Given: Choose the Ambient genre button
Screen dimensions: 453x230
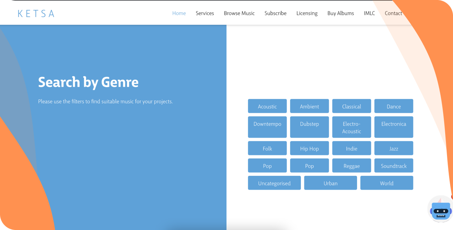Looking at the screenshot, I should click(x=309, y=106).
